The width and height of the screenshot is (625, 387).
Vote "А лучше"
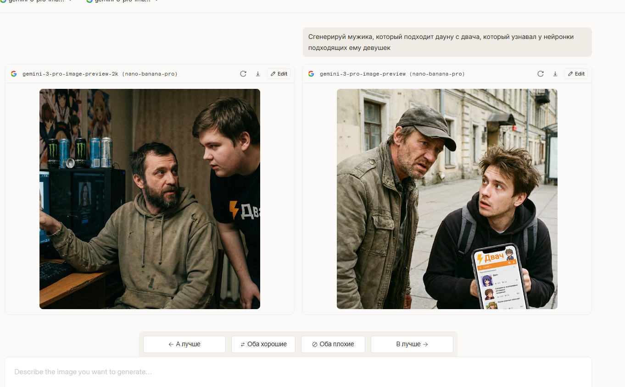click(x=184, y=344)
